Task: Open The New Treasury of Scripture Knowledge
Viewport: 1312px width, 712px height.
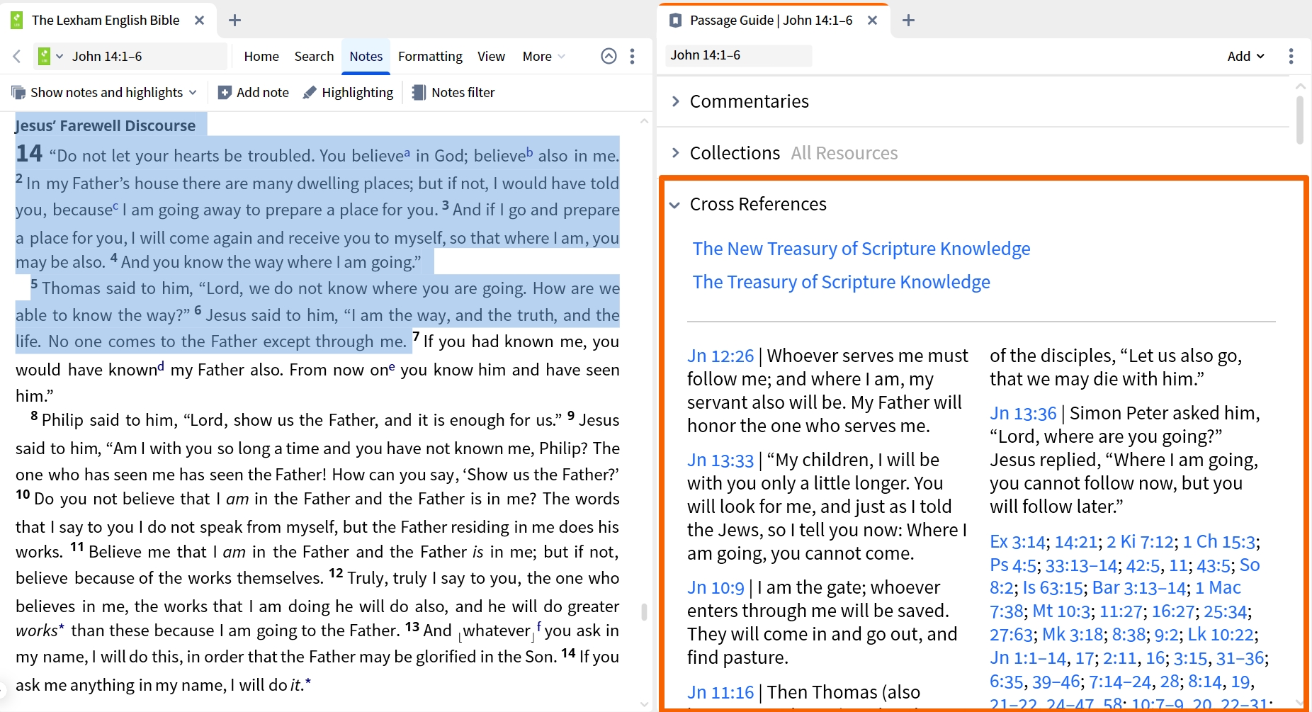Action: point(861,249)
